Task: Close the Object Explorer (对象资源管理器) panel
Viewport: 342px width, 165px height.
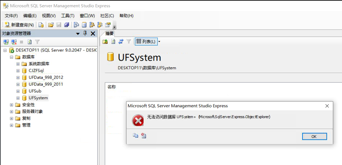Action: click(93, 34)
